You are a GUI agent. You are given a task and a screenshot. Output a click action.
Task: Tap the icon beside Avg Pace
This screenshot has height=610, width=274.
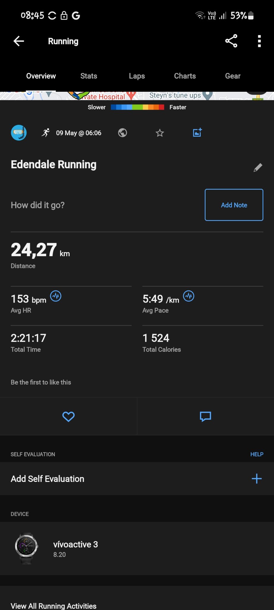tap(189, 296)
